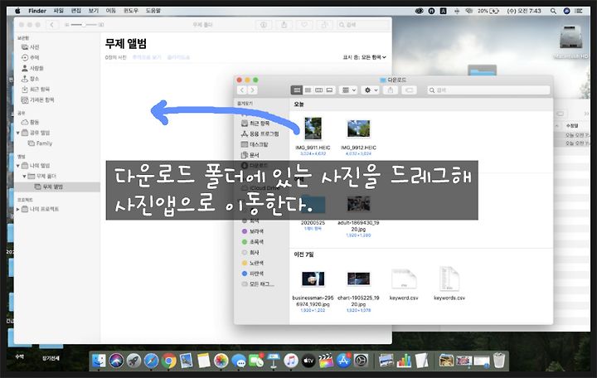Open System Preferences from the Dock
This screenshot has width=597, height=378.
click(361, 360)
